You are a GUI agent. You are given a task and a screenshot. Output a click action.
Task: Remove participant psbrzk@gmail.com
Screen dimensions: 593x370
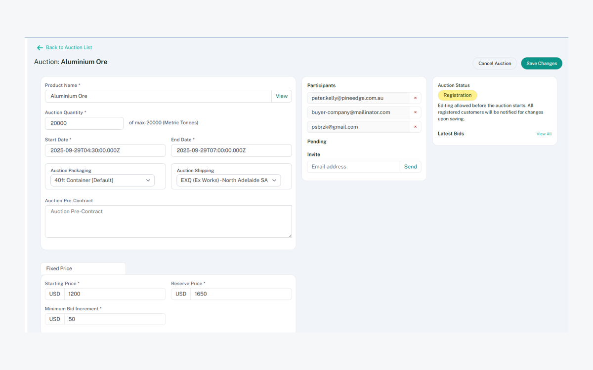click(x=415, y=127)
